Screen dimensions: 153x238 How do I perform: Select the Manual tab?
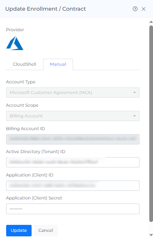click(58, 64)
